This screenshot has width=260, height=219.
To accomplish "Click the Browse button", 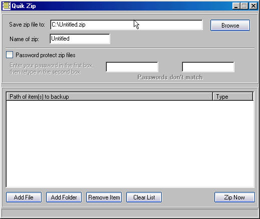I will click(230, 26).
